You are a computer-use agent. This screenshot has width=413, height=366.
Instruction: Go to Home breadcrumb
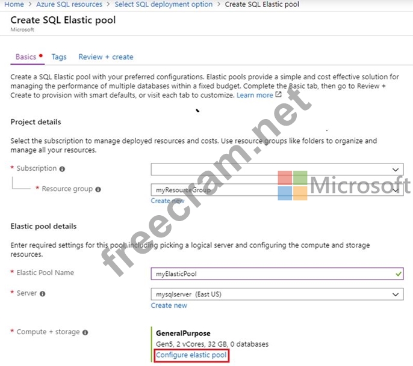pyautogui.click(x=14, y=4)
